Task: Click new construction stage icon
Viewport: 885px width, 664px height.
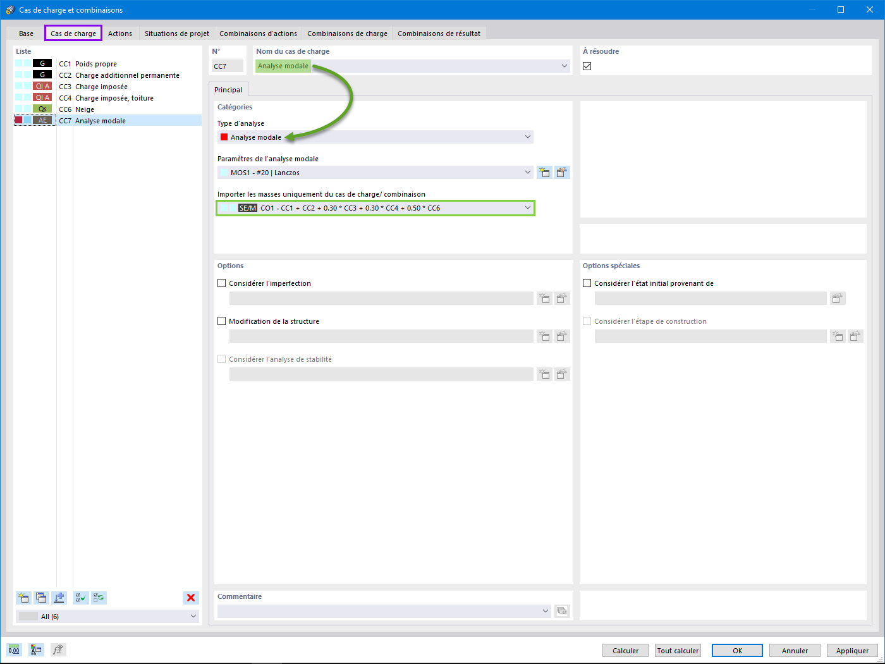Action: click(838, 336)
